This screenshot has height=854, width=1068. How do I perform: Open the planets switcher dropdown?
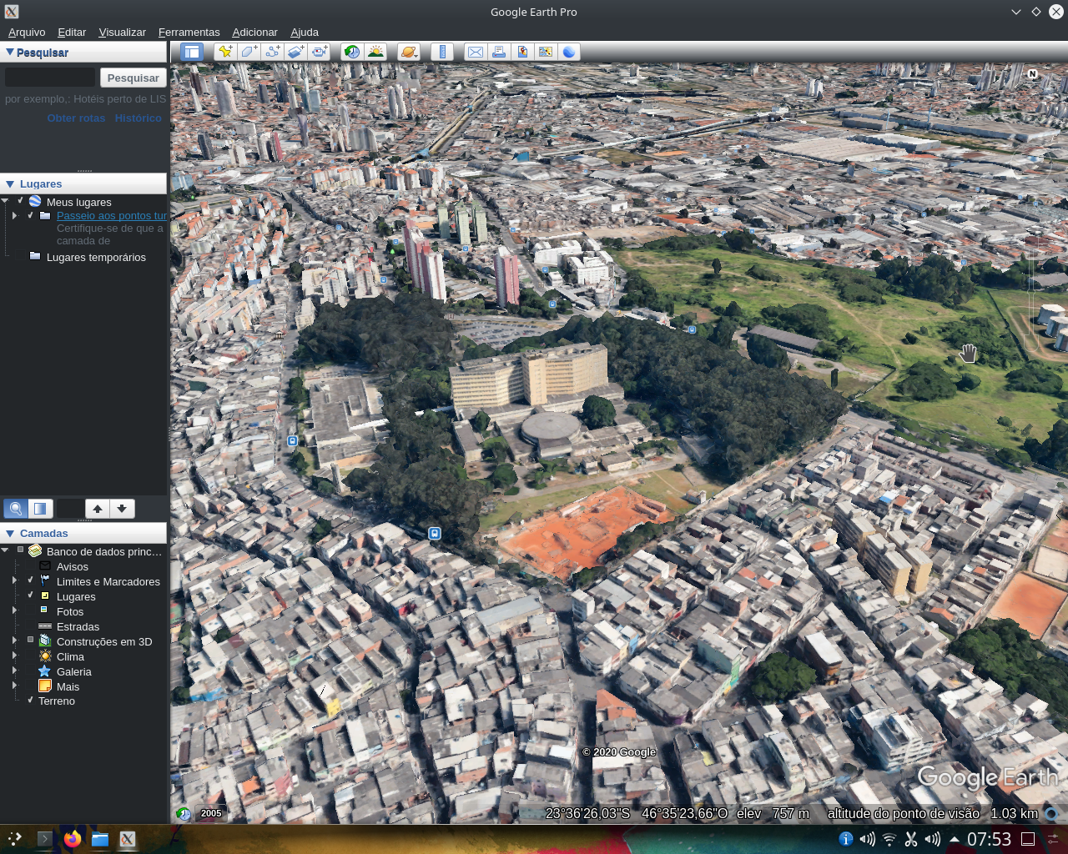point(409,51)
